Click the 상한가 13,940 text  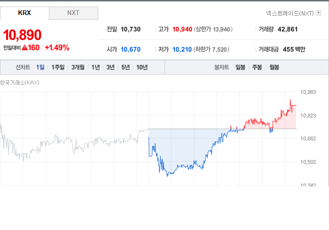tap(213, 29)
